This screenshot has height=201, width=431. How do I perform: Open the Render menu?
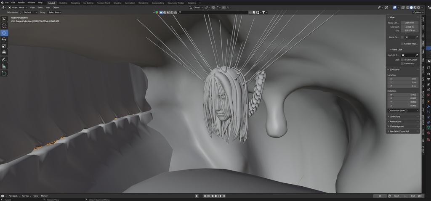tap(21, 3)
